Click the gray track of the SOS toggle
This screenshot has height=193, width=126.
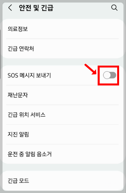click(114, 75)
